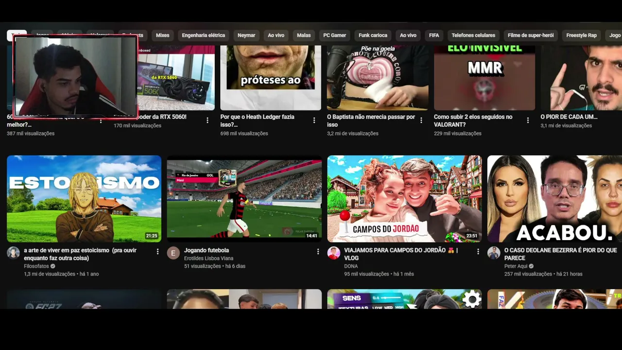622x350 pixels.
Task: Click '1,3 mi de visualizações • há 1 ano'
Action: 61,274
